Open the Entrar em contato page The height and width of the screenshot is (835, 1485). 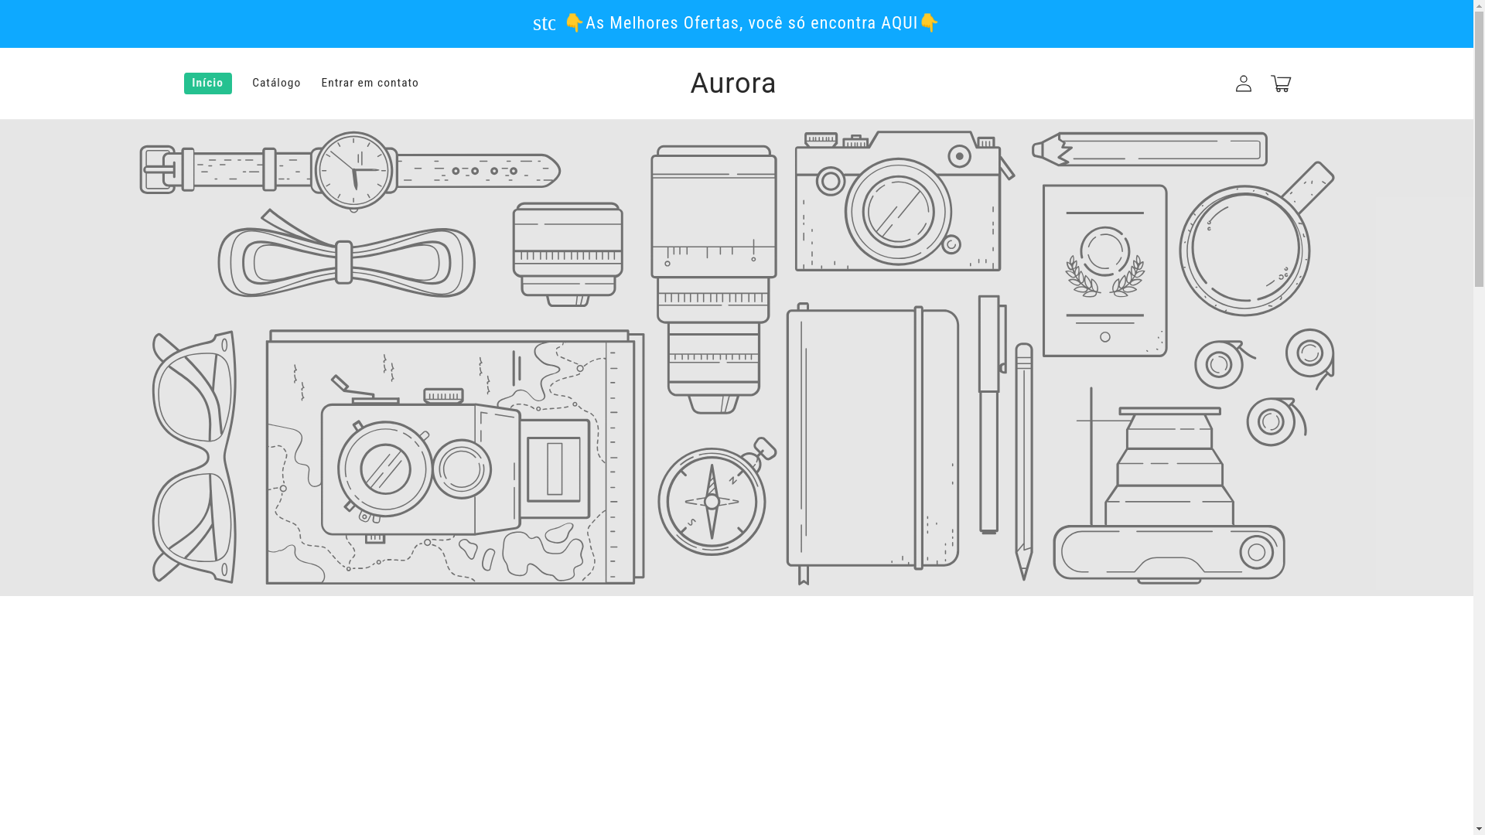370,83
